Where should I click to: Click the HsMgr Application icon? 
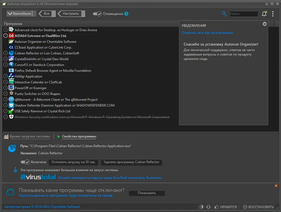pos(11,76)
